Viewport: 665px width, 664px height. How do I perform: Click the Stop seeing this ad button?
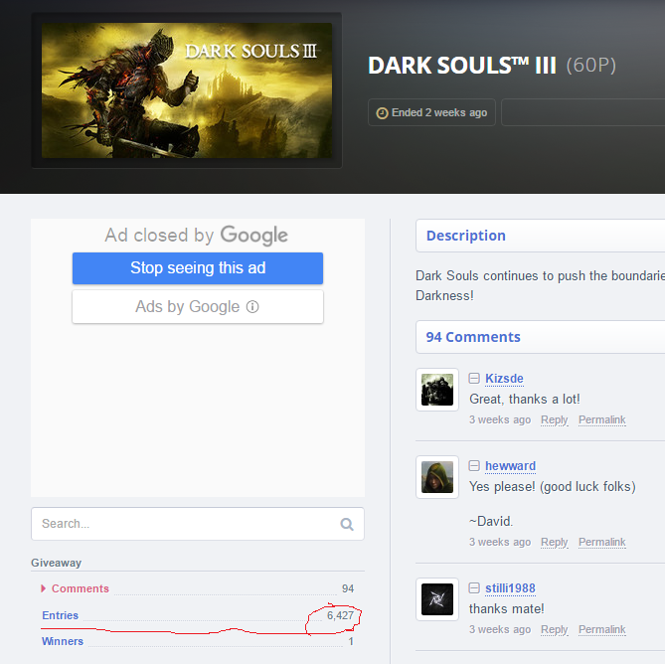198,268
